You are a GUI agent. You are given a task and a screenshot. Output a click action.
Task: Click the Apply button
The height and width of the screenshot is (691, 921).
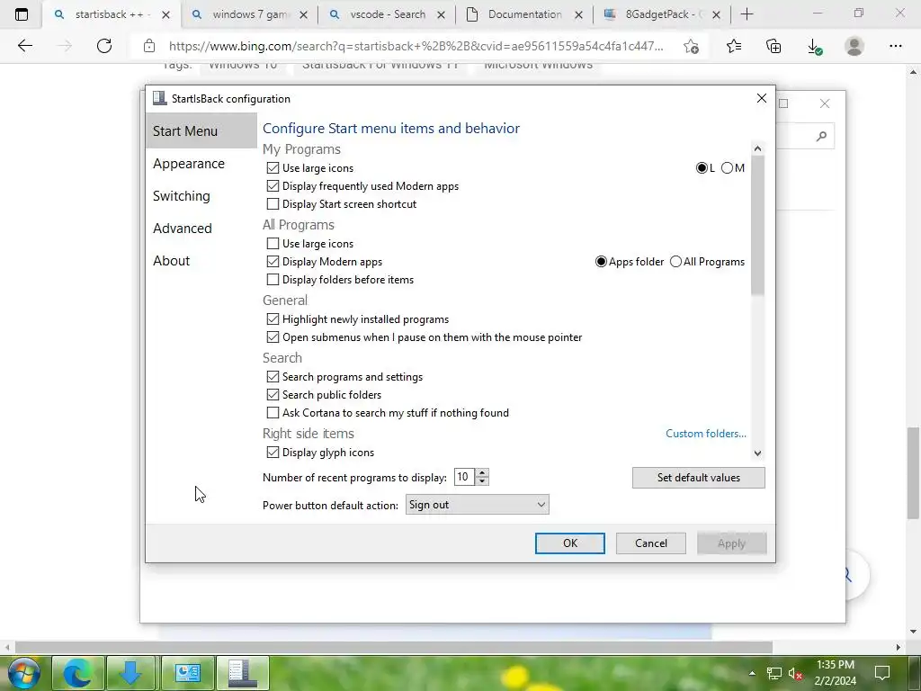pyautogui.click(x=731, y=543)
